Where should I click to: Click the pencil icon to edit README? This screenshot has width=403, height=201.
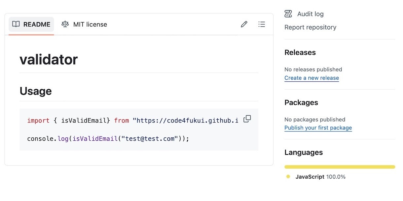244,24
